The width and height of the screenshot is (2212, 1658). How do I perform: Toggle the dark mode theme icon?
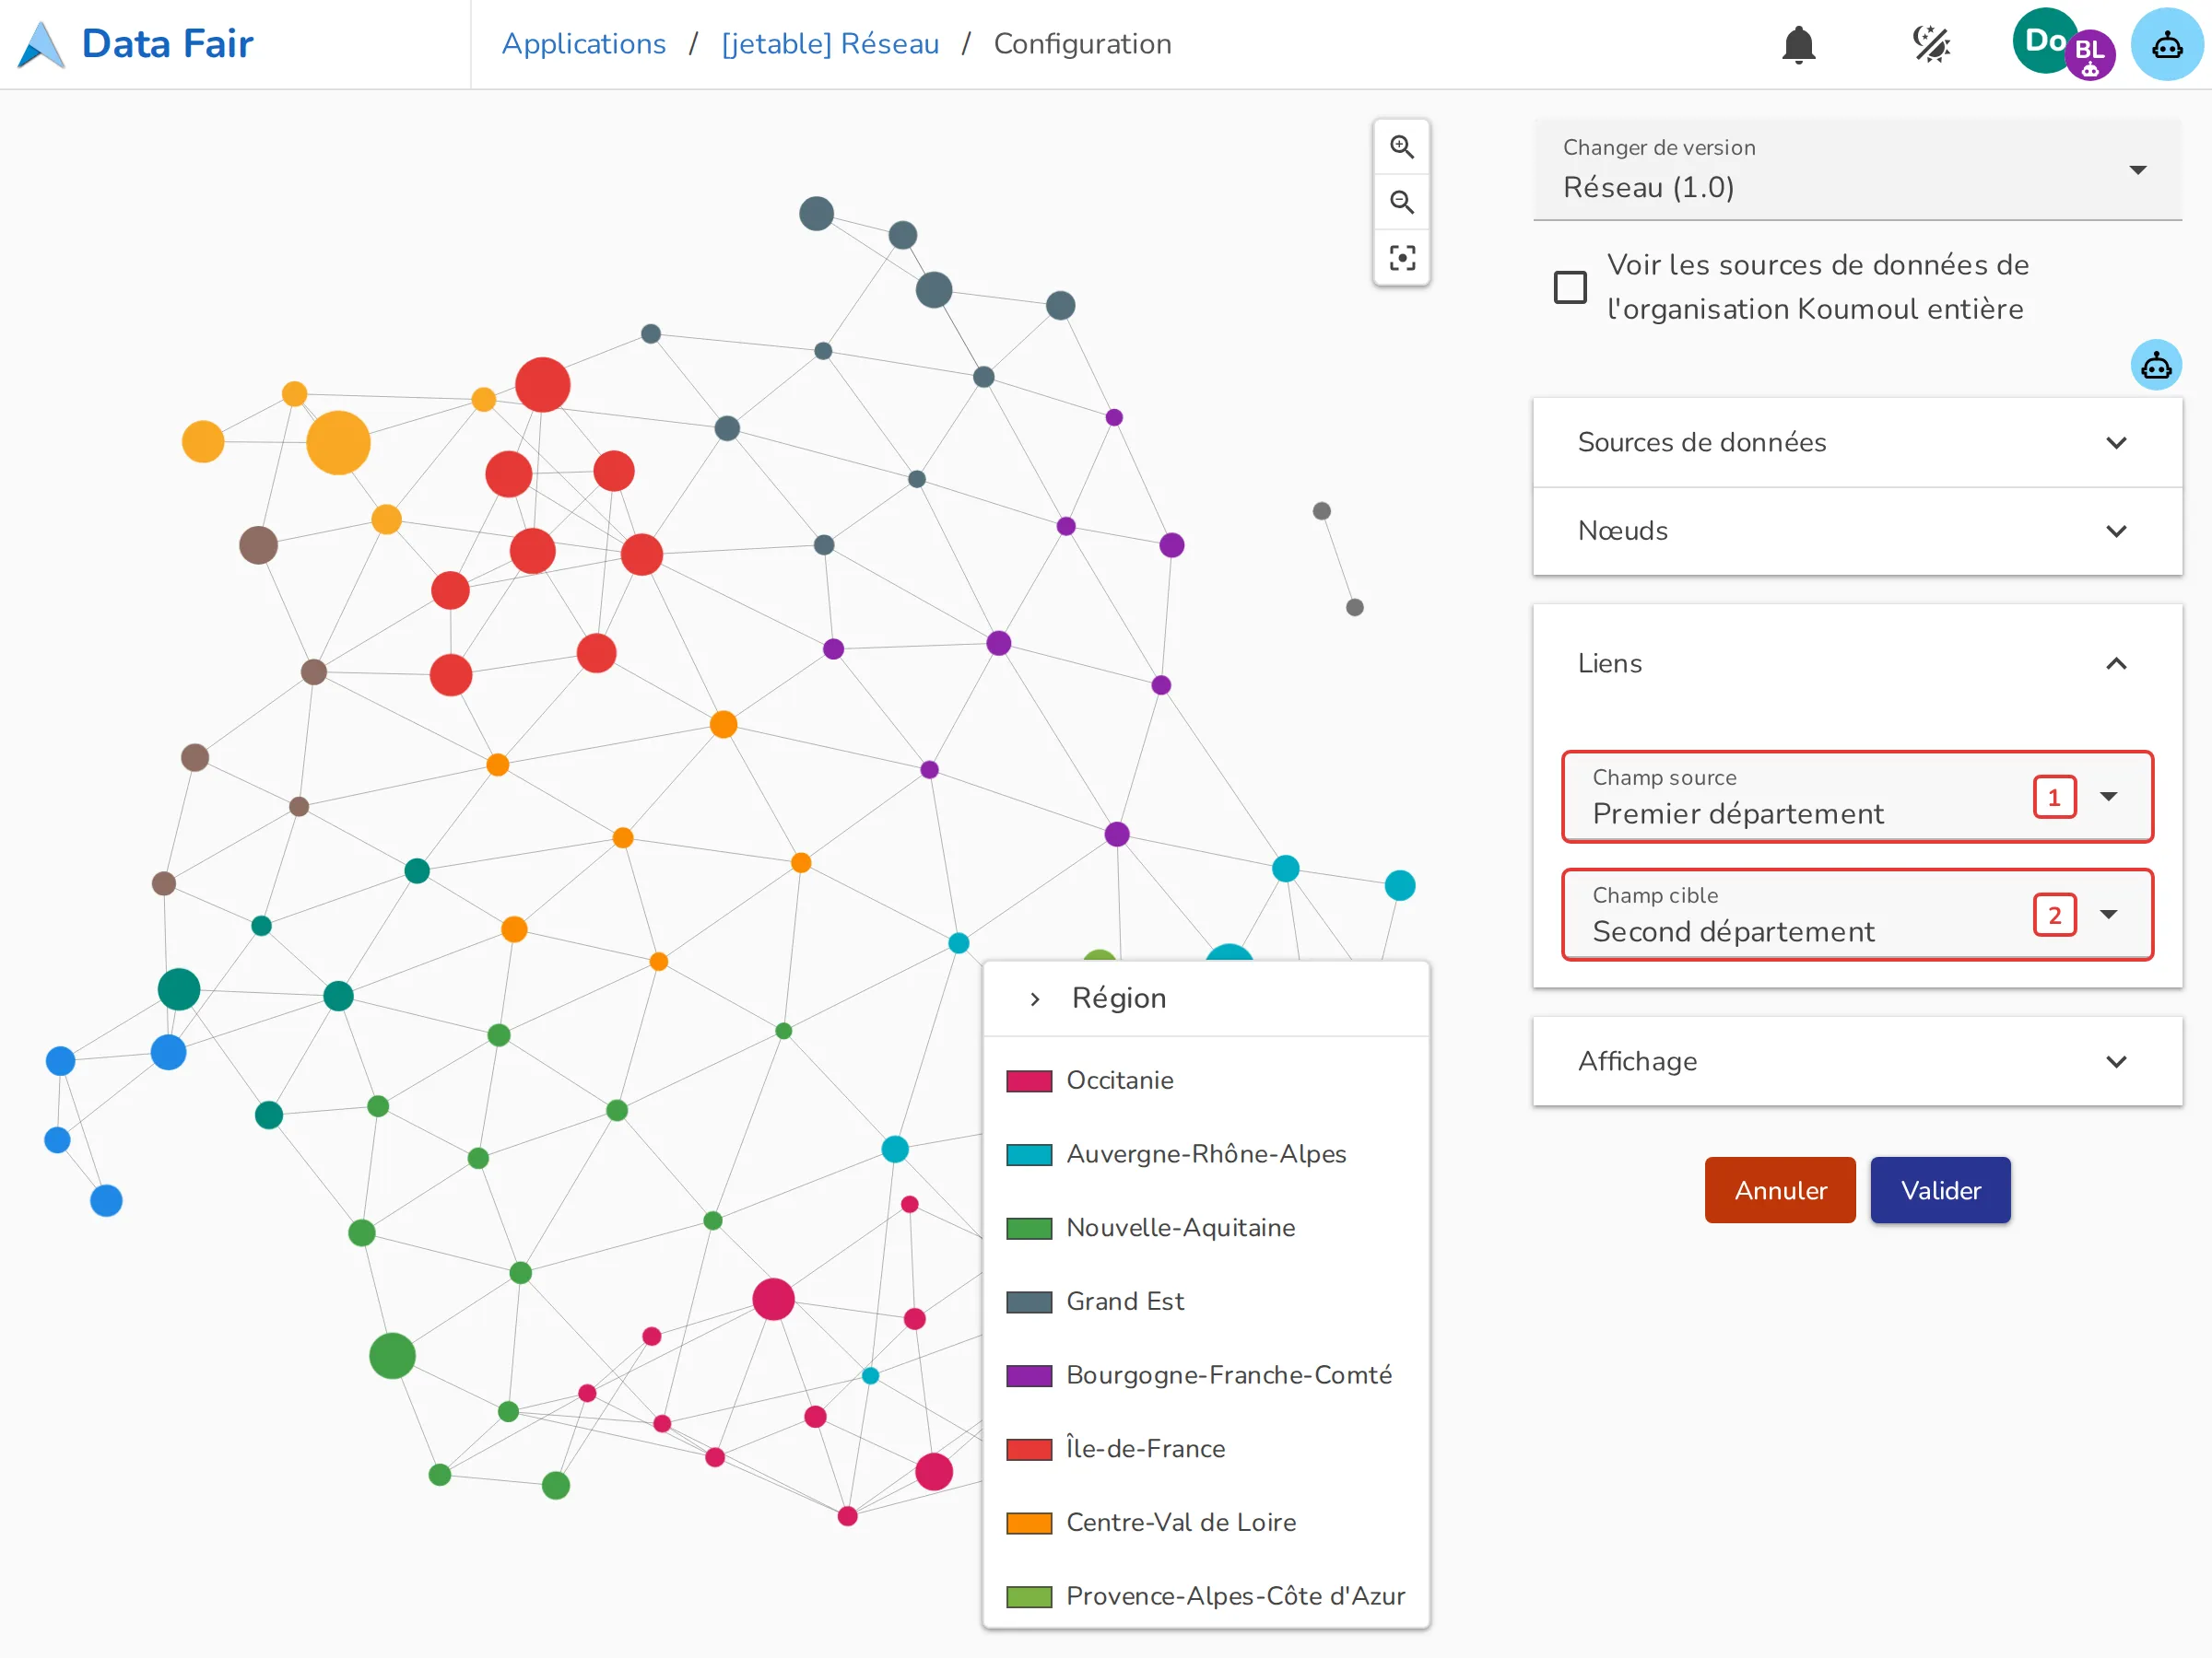pyautogui.click(x=1931, y=44)
